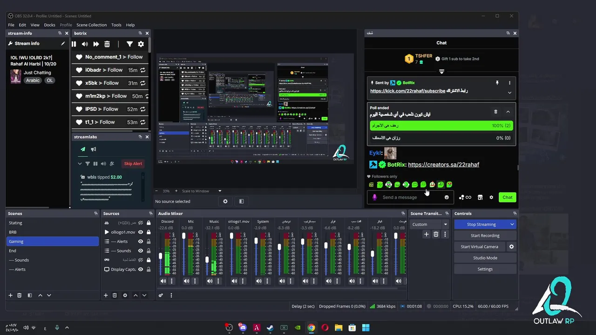Open botrix filter icon
This screenshot has width=596, height=335.
pos(129,44)
